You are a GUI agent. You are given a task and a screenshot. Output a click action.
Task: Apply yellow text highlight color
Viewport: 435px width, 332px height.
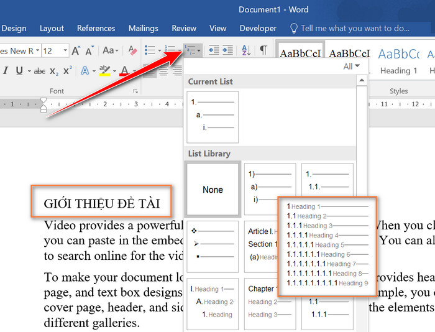pos(104,71)
